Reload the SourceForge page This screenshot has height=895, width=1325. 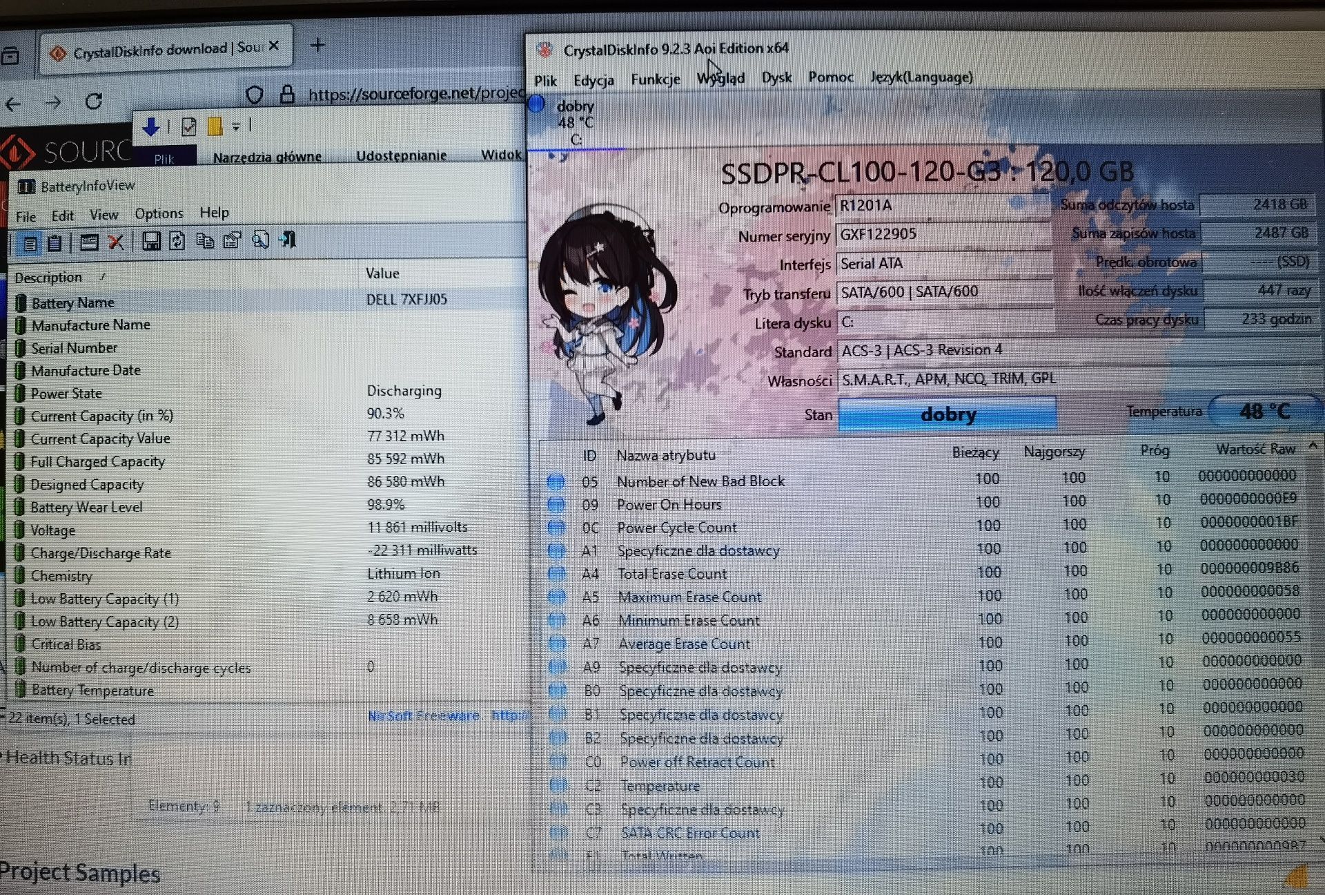click(x=94, y=102)
